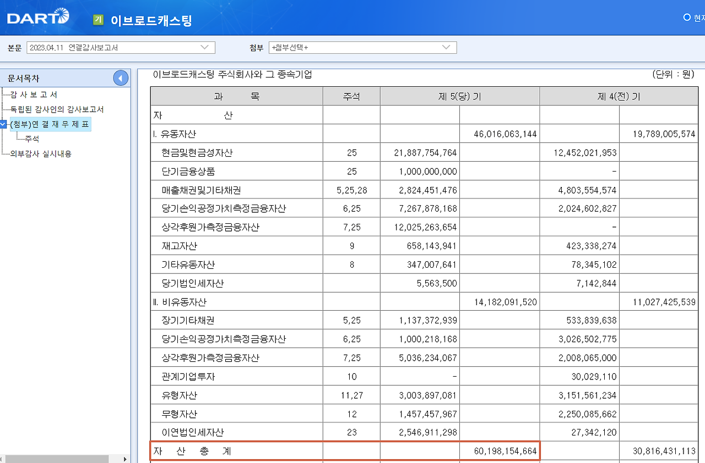The height and width of the screenshot is (463, 705).
Task: Open 감사보고서 in the document tree
Action: pos(34,95)
